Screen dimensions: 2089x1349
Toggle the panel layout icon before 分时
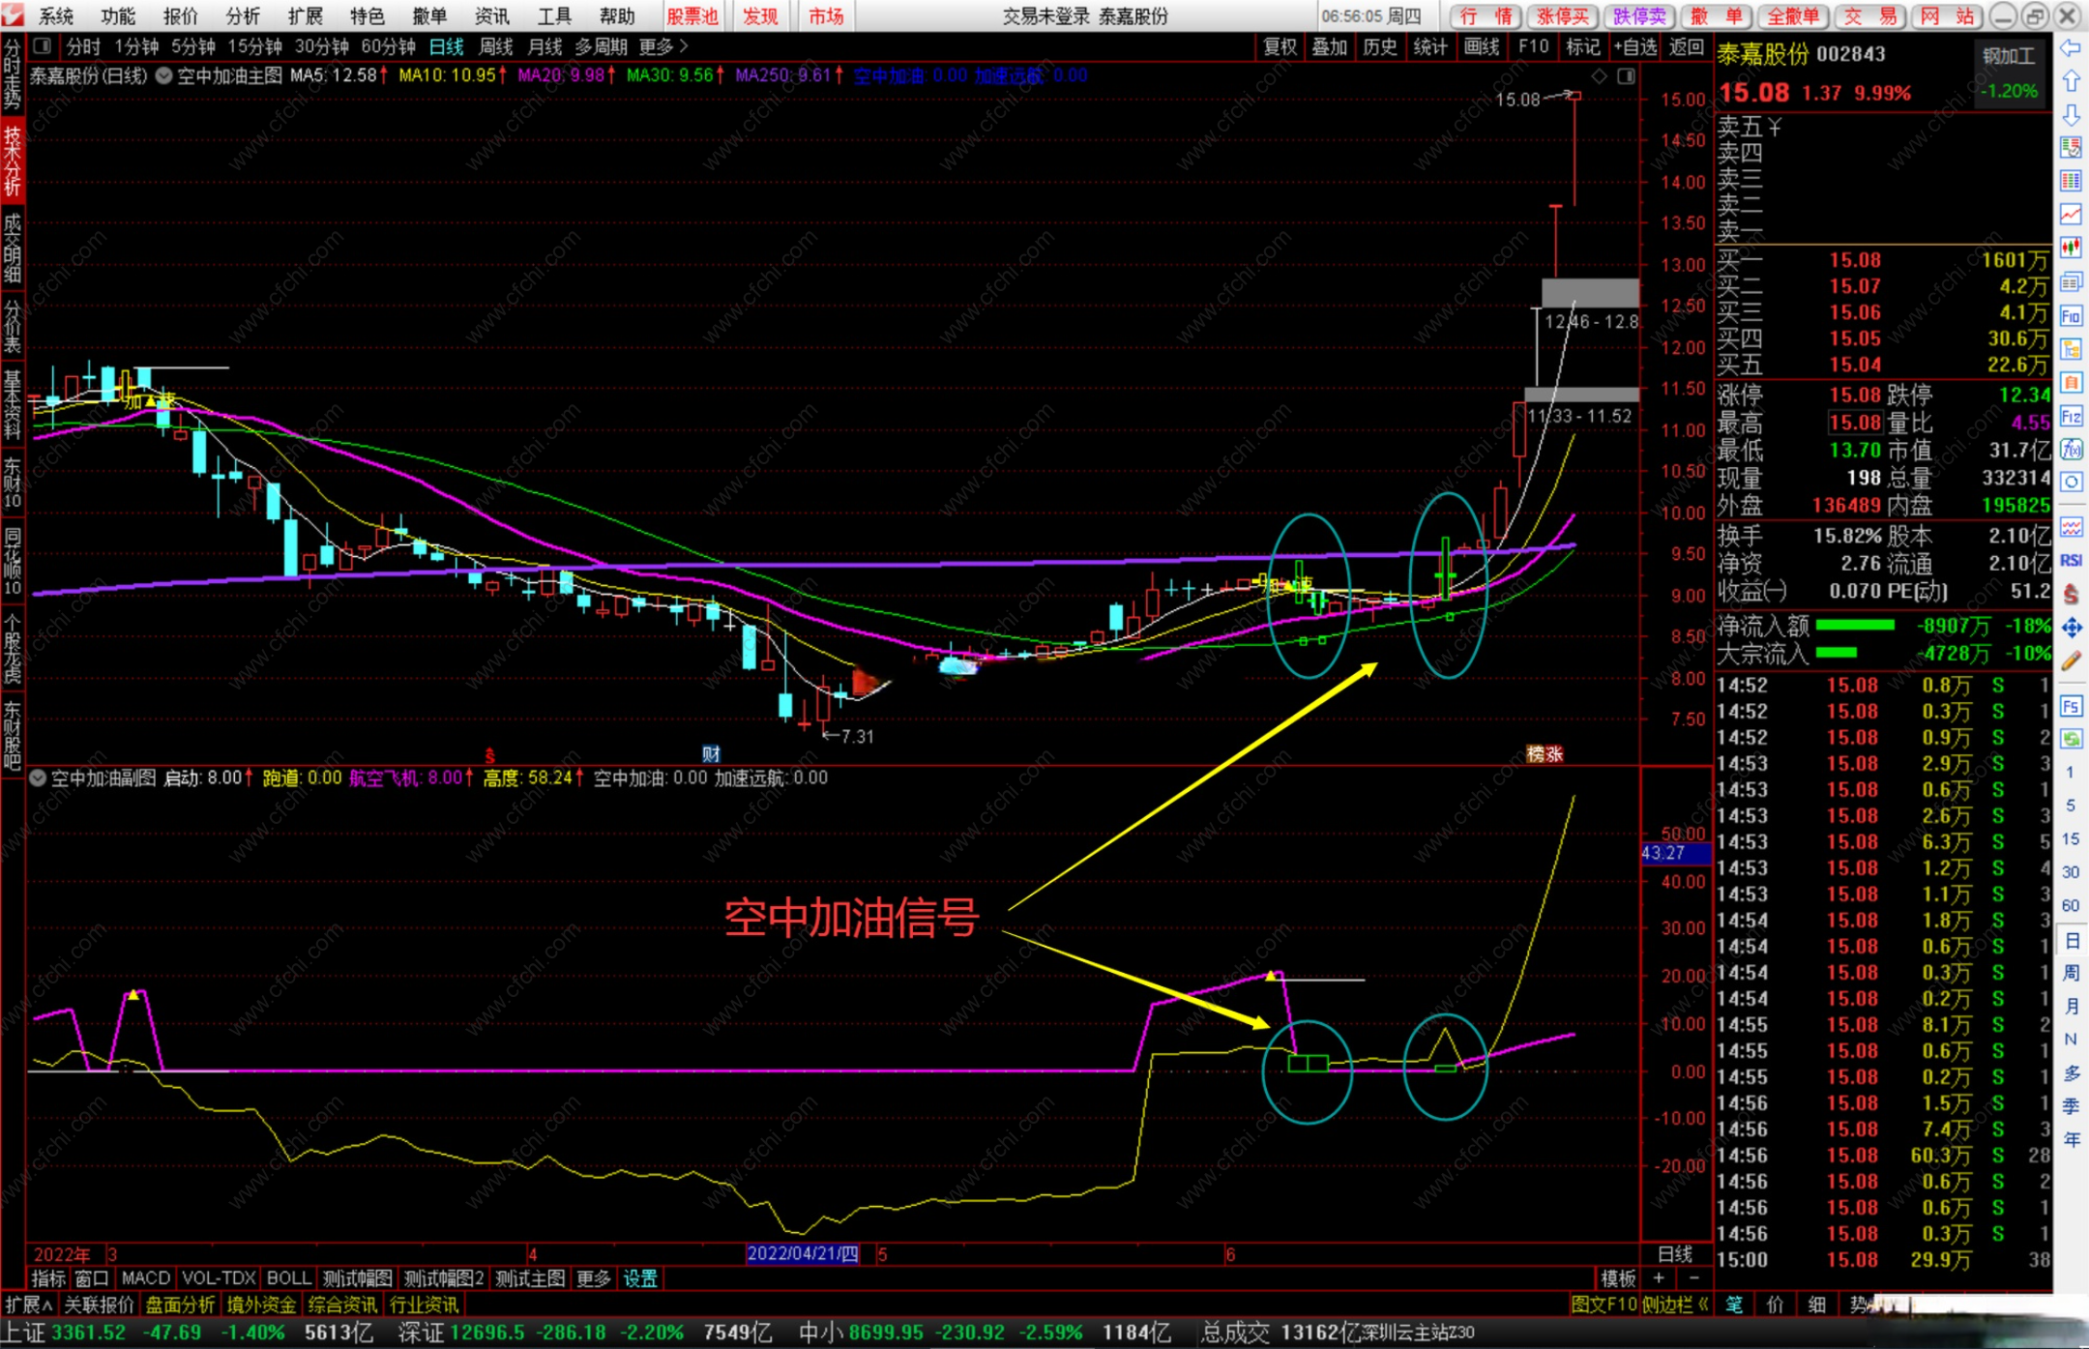coord(42,45)
